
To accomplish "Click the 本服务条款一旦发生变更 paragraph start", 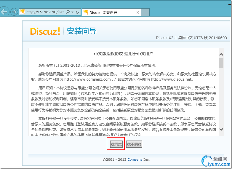I will (x=58, y=119).
